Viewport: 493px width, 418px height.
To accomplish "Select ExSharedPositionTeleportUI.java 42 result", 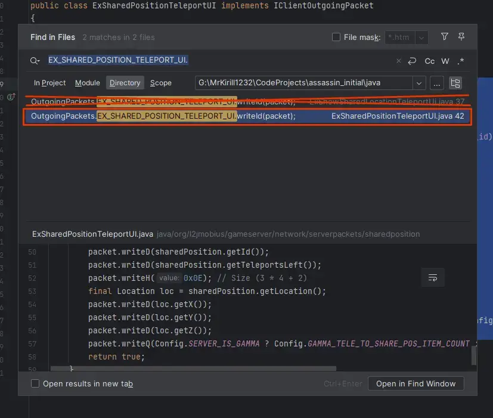I will click(x=247, y=116).
